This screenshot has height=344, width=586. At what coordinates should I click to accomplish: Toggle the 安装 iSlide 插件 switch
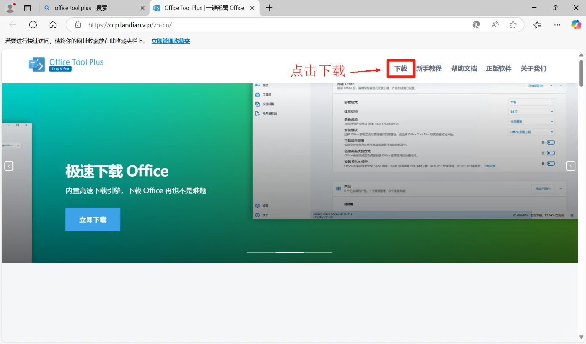coord(550,163)
